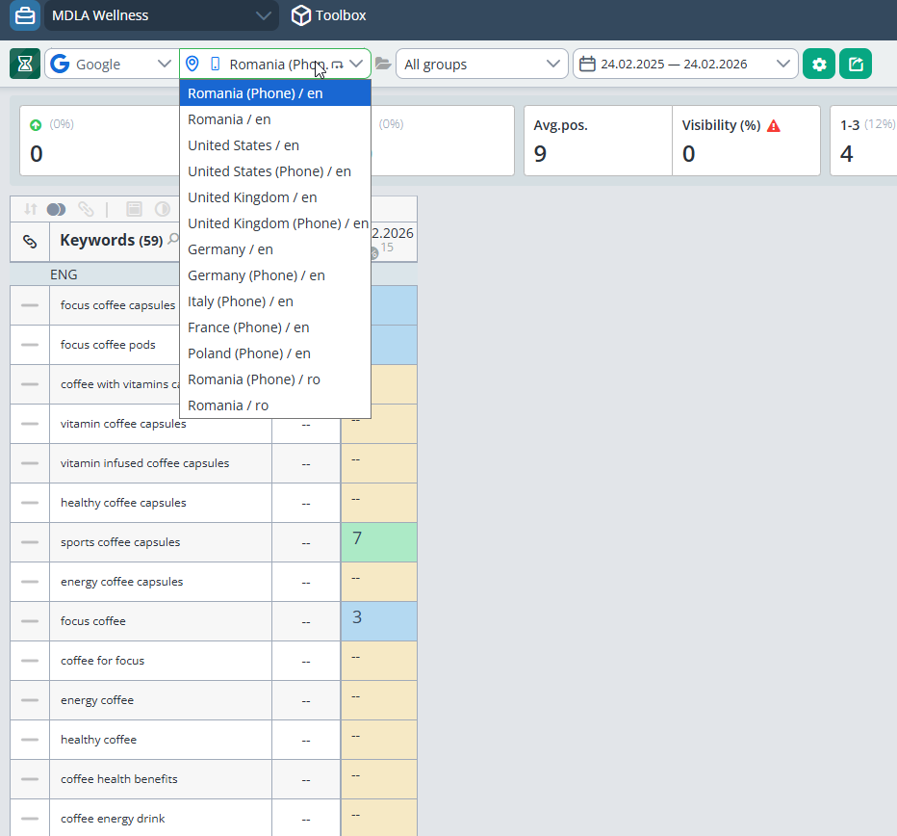Click keyword 'healthy coffee'

98,740
